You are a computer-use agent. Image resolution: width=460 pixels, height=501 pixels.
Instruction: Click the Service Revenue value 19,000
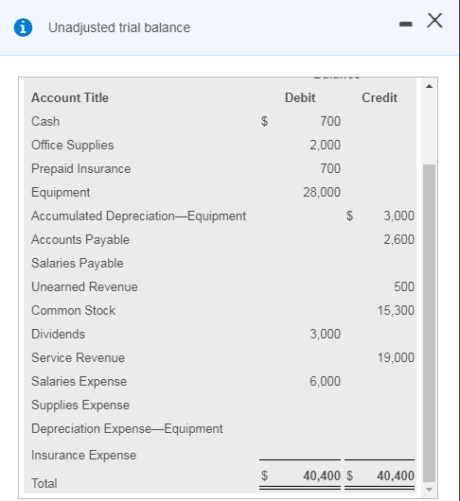tap(396, 358)
